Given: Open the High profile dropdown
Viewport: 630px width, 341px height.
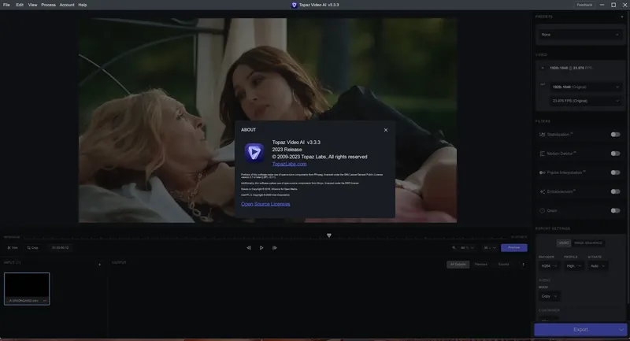Looking at the screenshot, I should [574, 266].
